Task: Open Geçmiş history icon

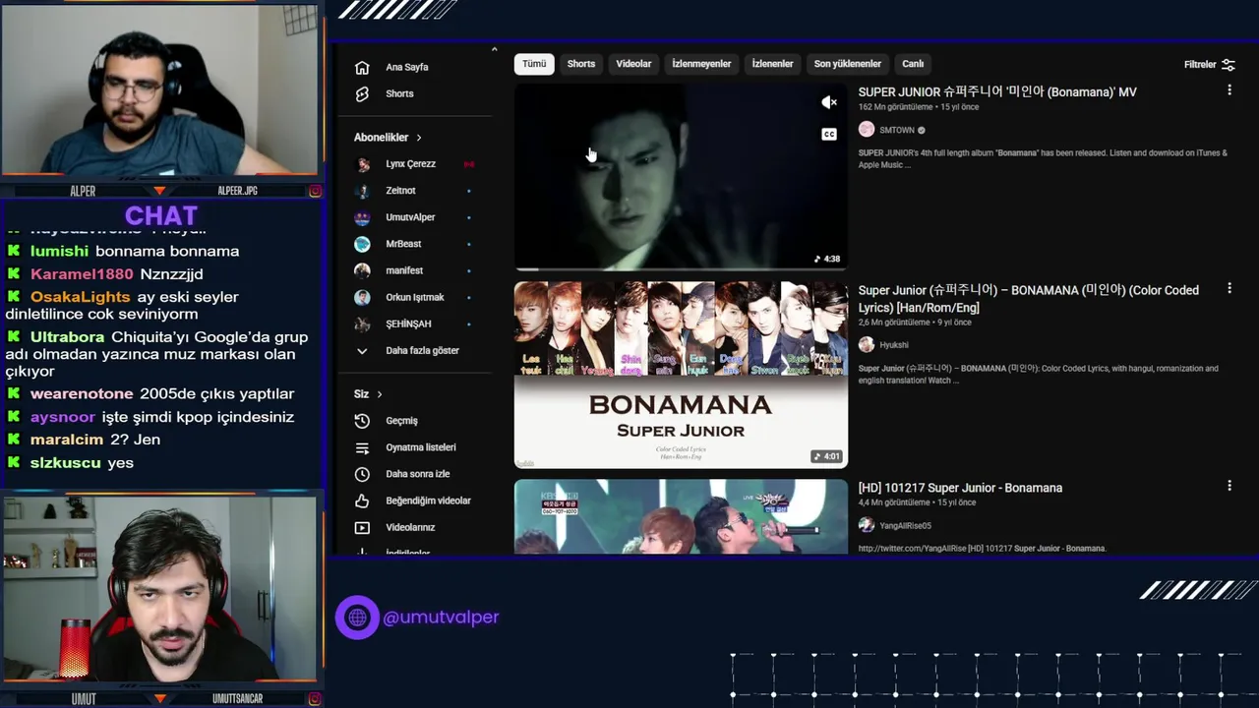Action: (x=362, y=421)
